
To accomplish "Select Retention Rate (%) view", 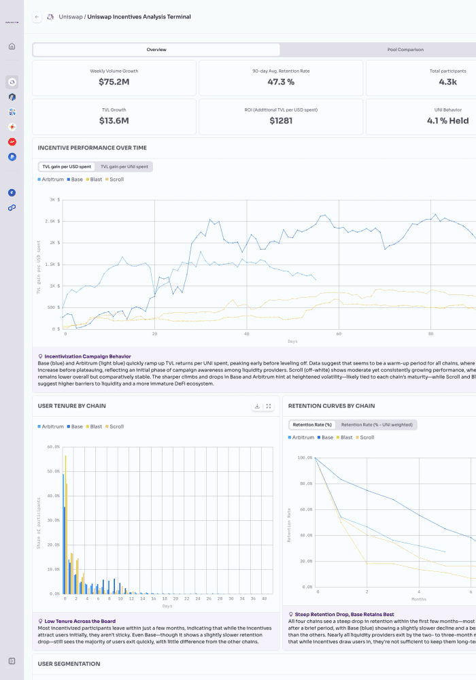I will pyautogui.click(x=312, y=424).
